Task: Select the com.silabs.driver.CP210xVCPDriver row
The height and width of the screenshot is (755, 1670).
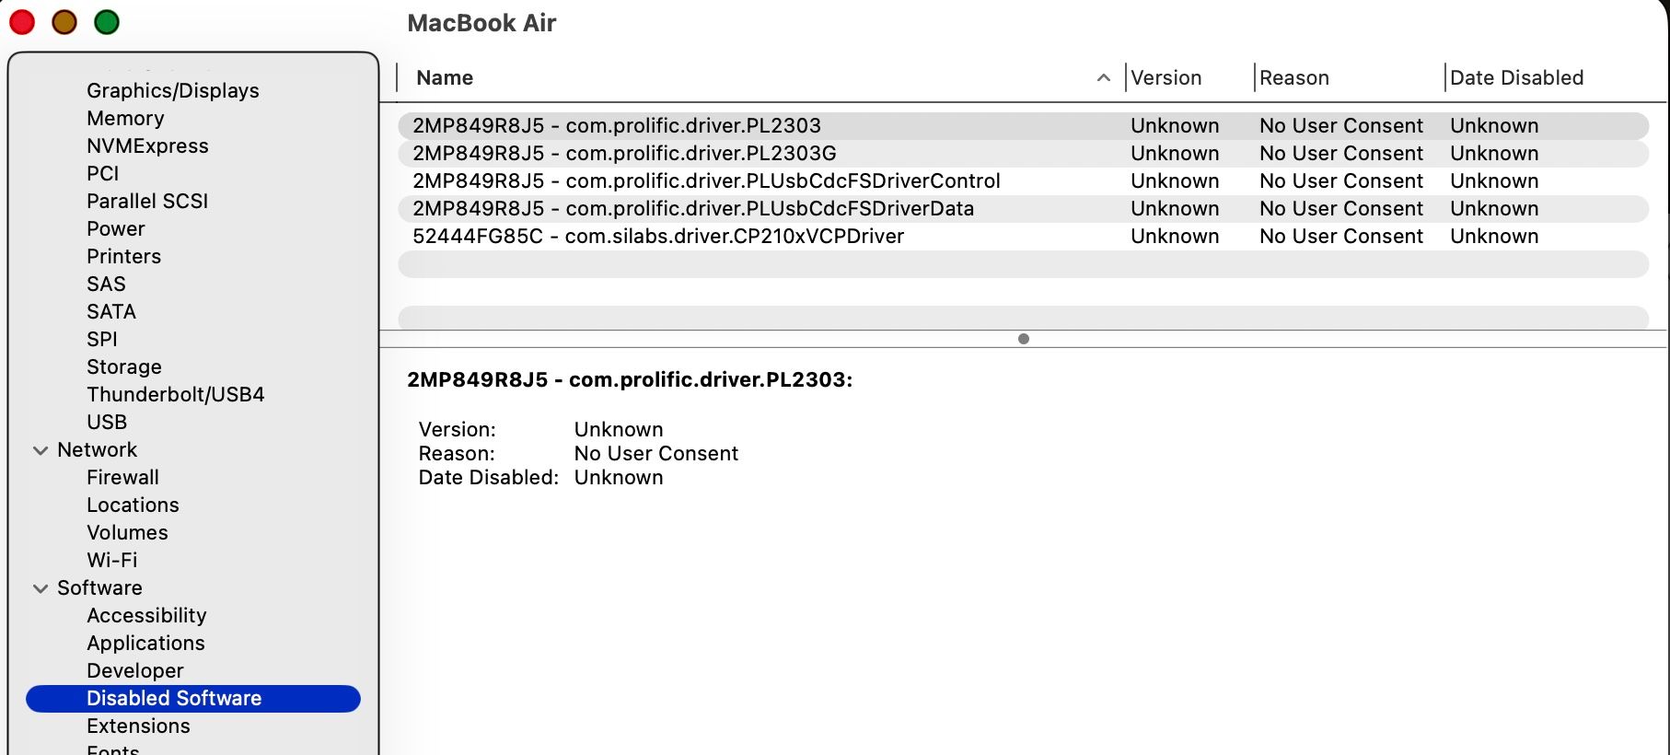Action: 658,236
